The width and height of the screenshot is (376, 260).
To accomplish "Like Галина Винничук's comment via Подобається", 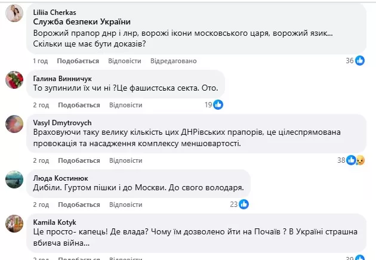I will pyautogui.click(x=79, y=105).
